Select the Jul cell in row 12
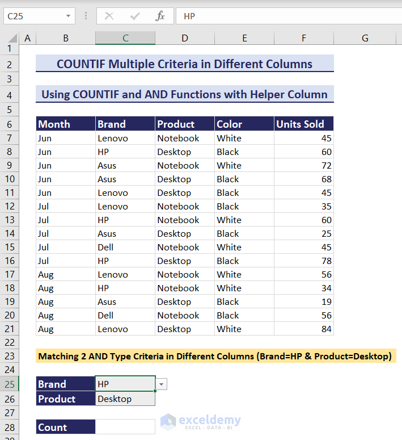Image resolution: width=402 pixels, height=440 pixels. 66,206
